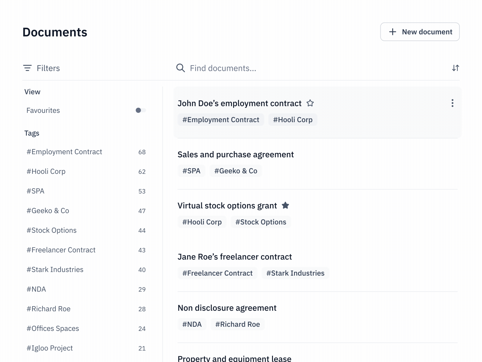482x362 pixels.
Task: Open Jane Roe's freelancer contract
Action: point(235,257)
